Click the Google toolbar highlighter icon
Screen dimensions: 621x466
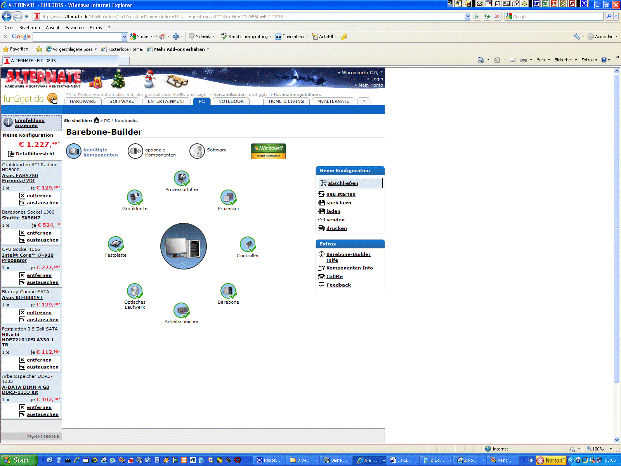[x=344, y=37]
